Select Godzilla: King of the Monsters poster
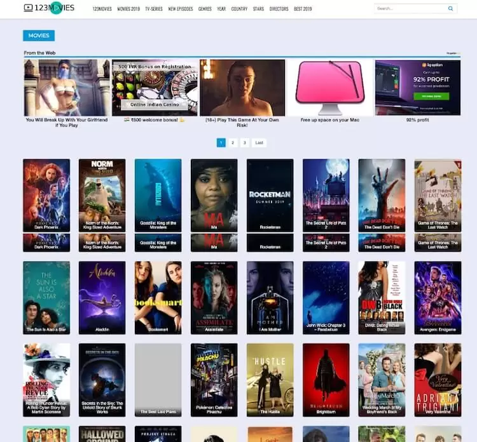 158,195
